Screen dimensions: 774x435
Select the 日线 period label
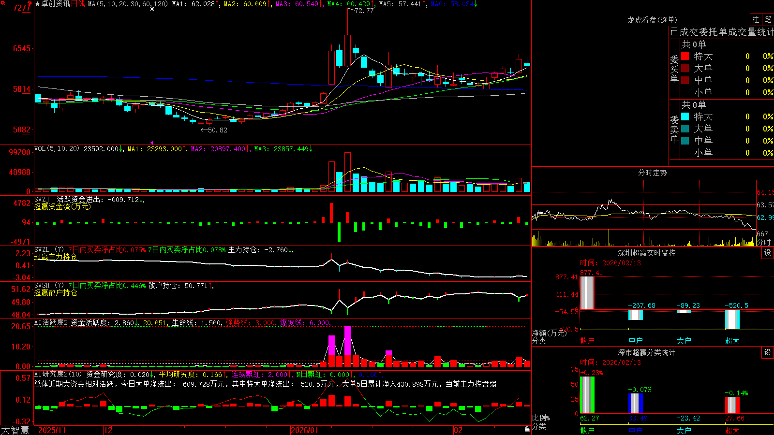(78, 4)
